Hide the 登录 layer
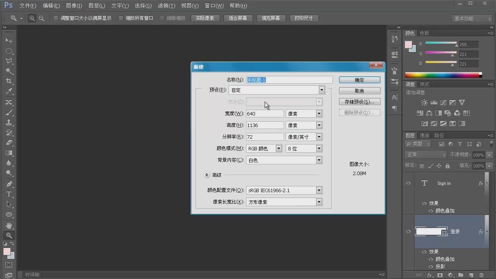 coord(408,231)
